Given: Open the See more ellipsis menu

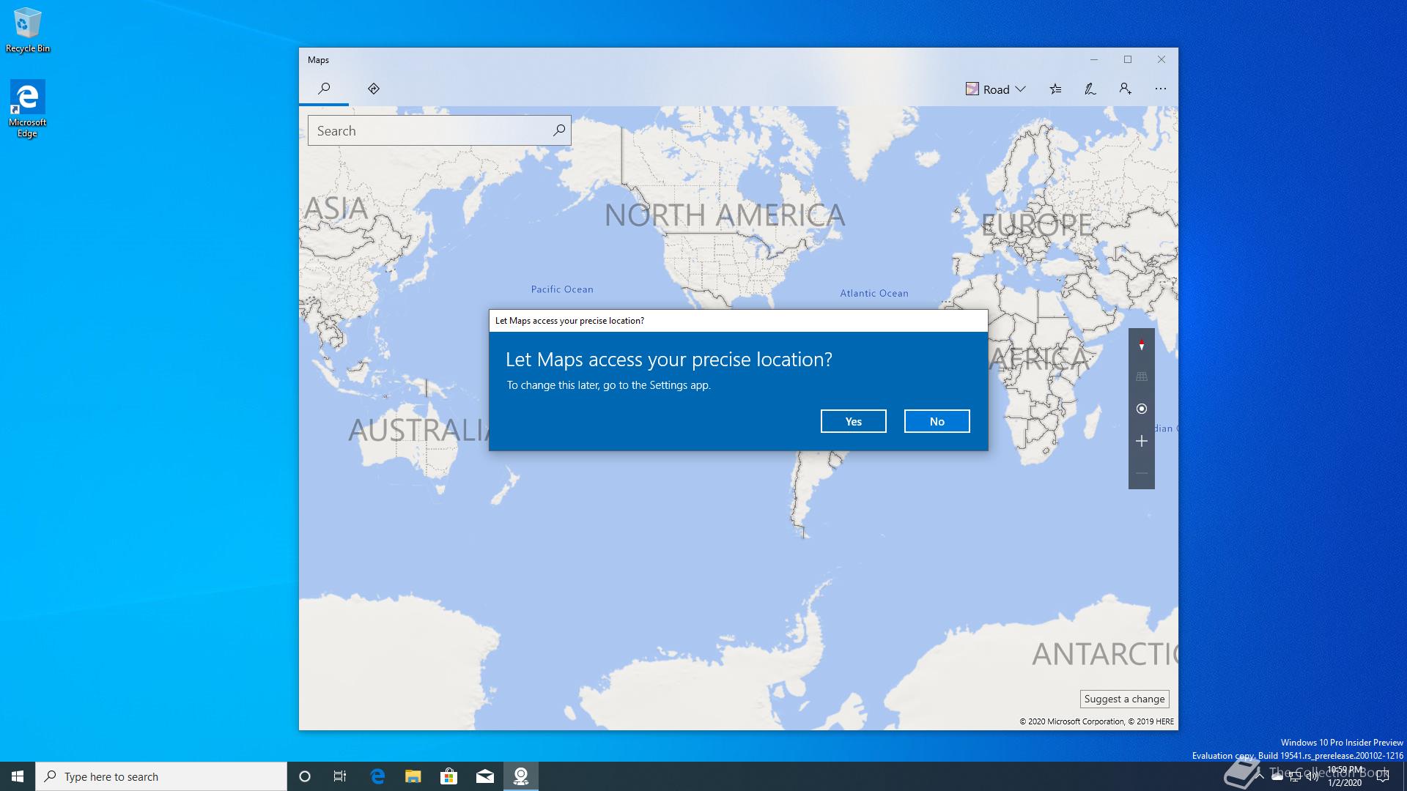Looking at the screenshot, I should coord(1161,89).
